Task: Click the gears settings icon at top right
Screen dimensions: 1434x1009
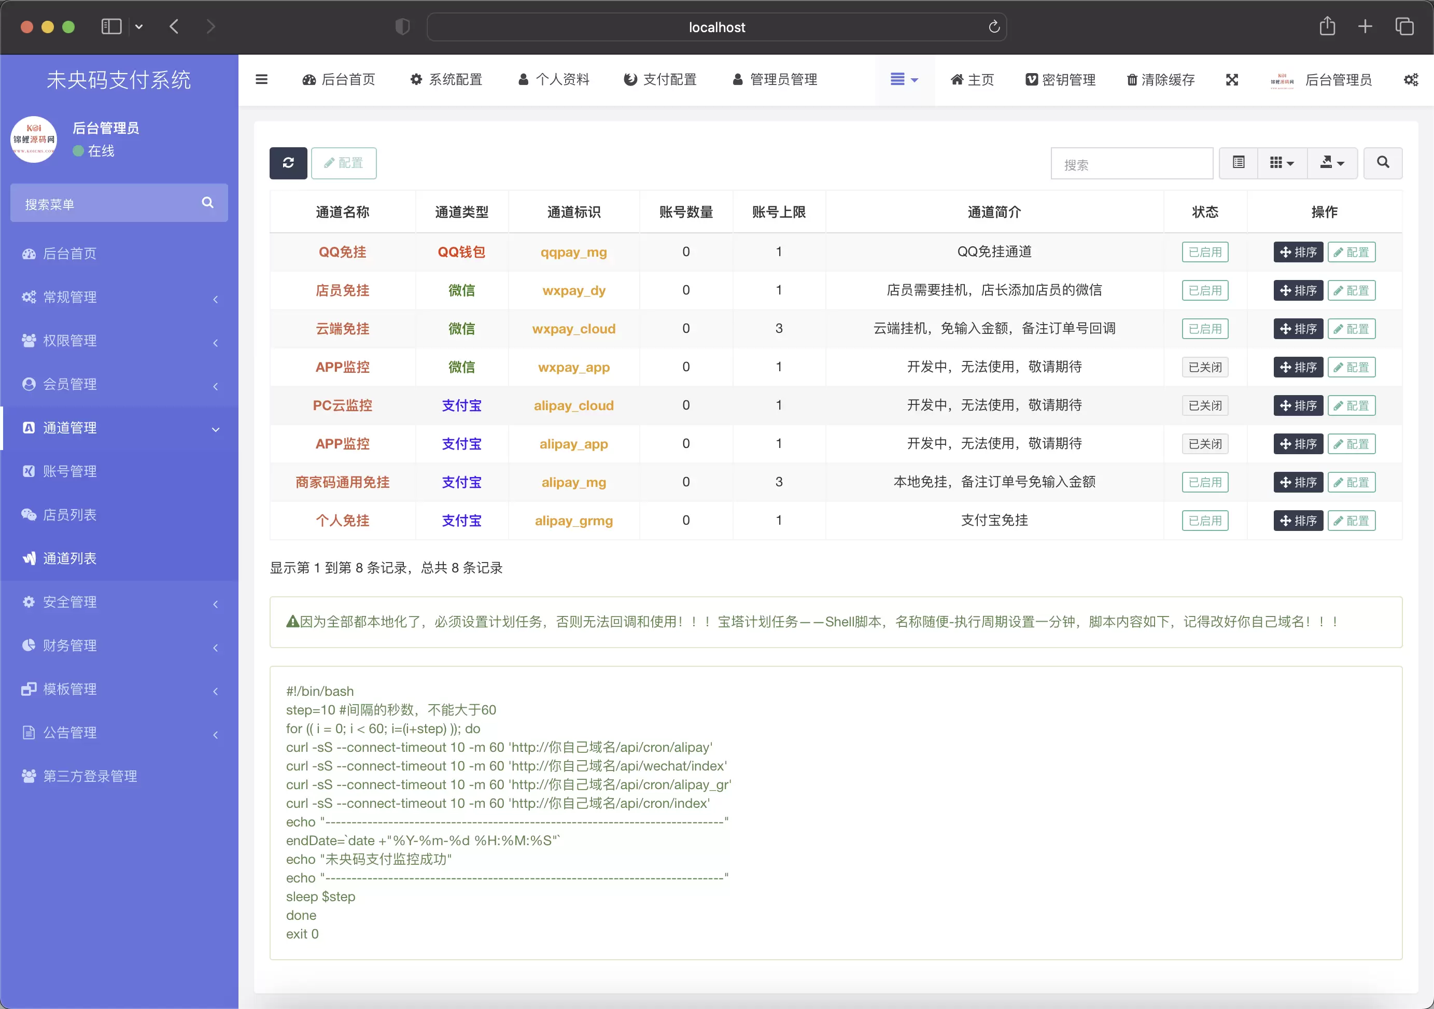Action: pyautogui.click(x=1410, y=79)
